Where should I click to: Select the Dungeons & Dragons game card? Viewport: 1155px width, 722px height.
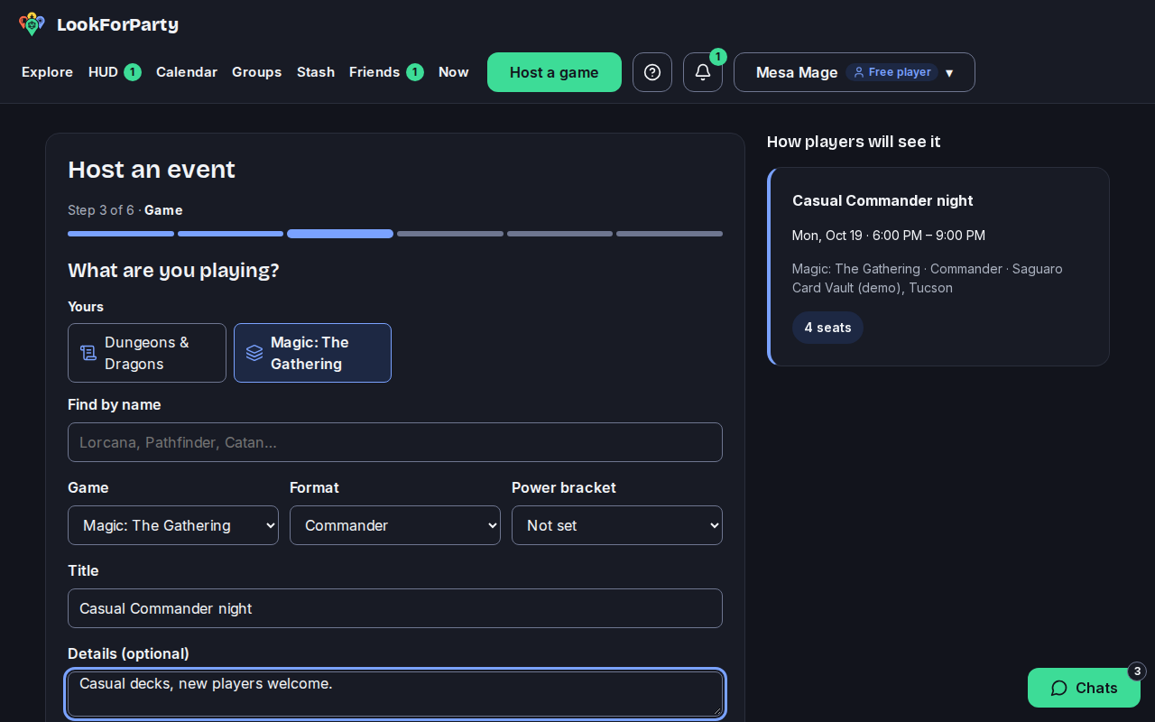[x=147, y=353]
